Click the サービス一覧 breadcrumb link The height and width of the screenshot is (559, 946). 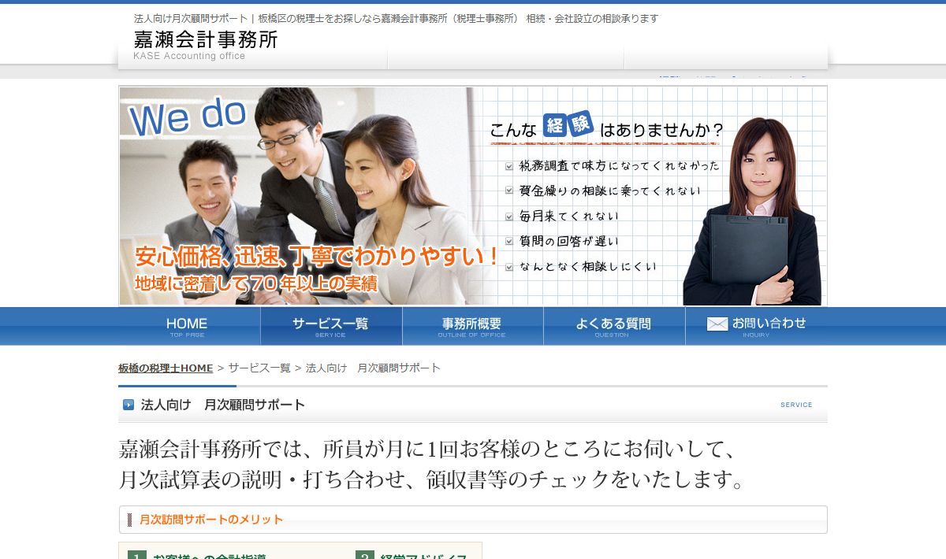pos(259,368)
